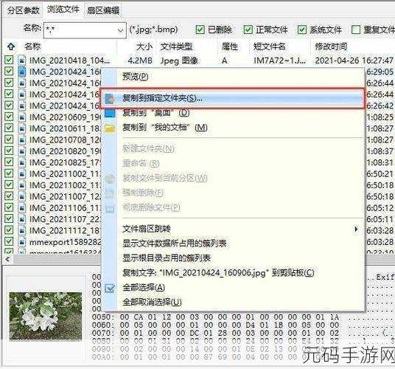Choose 显示根目录占用的簇列表

coord(233,258)
